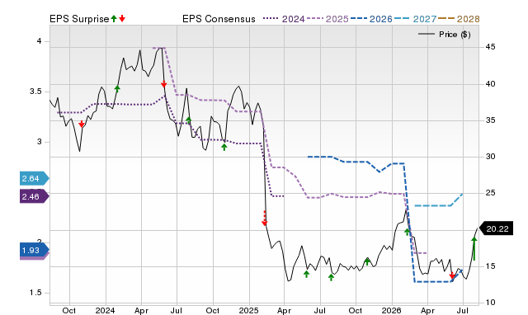Select the EPS Consensus legend label

point(219,19)
